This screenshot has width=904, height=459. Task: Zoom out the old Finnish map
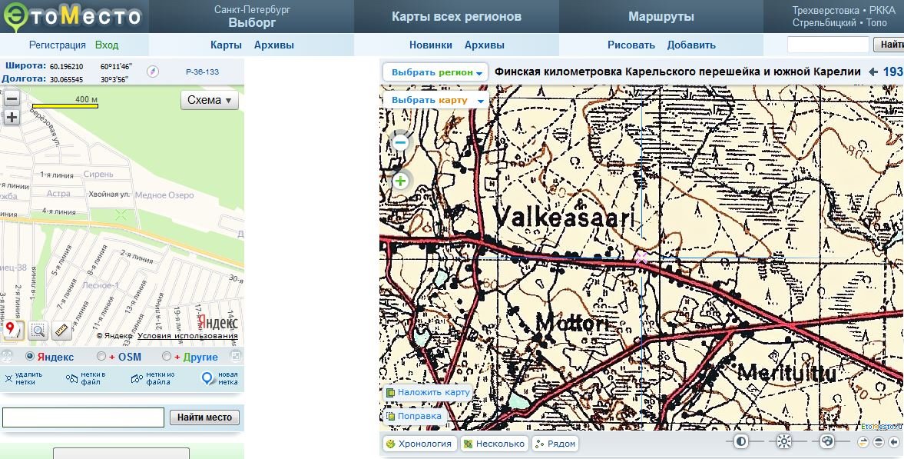(x=400, y=142)
